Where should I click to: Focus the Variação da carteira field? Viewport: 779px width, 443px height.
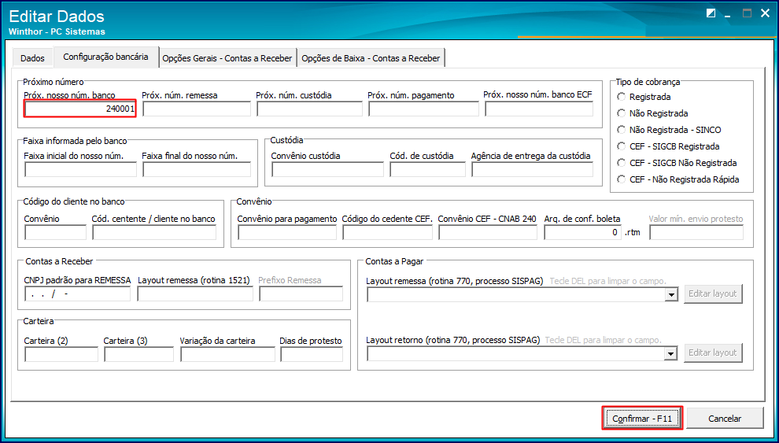point(227,355)
